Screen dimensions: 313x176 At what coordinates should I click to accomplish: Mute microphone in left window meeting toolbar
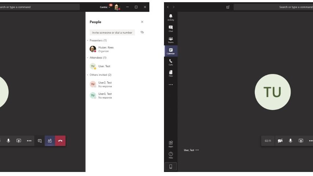pos(8,141)
